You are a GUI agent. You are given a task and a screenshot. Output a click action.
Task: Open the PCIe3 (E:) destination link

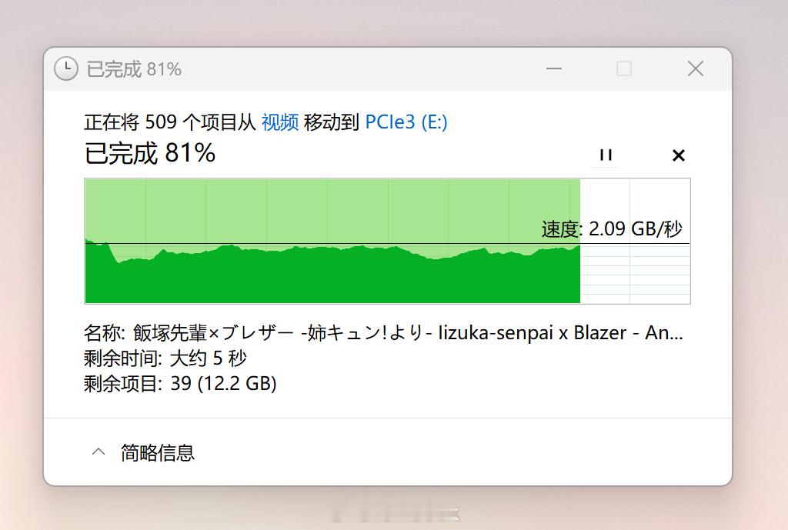(x=406, y=122)
